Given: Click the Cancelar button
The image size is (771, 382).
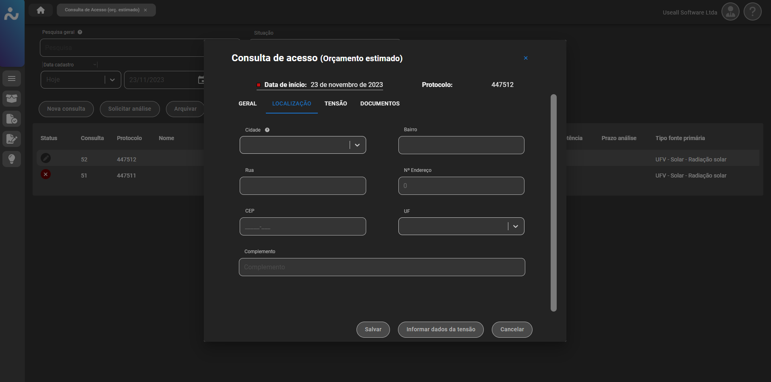Looking at the screenshot, I should (512, 329).
